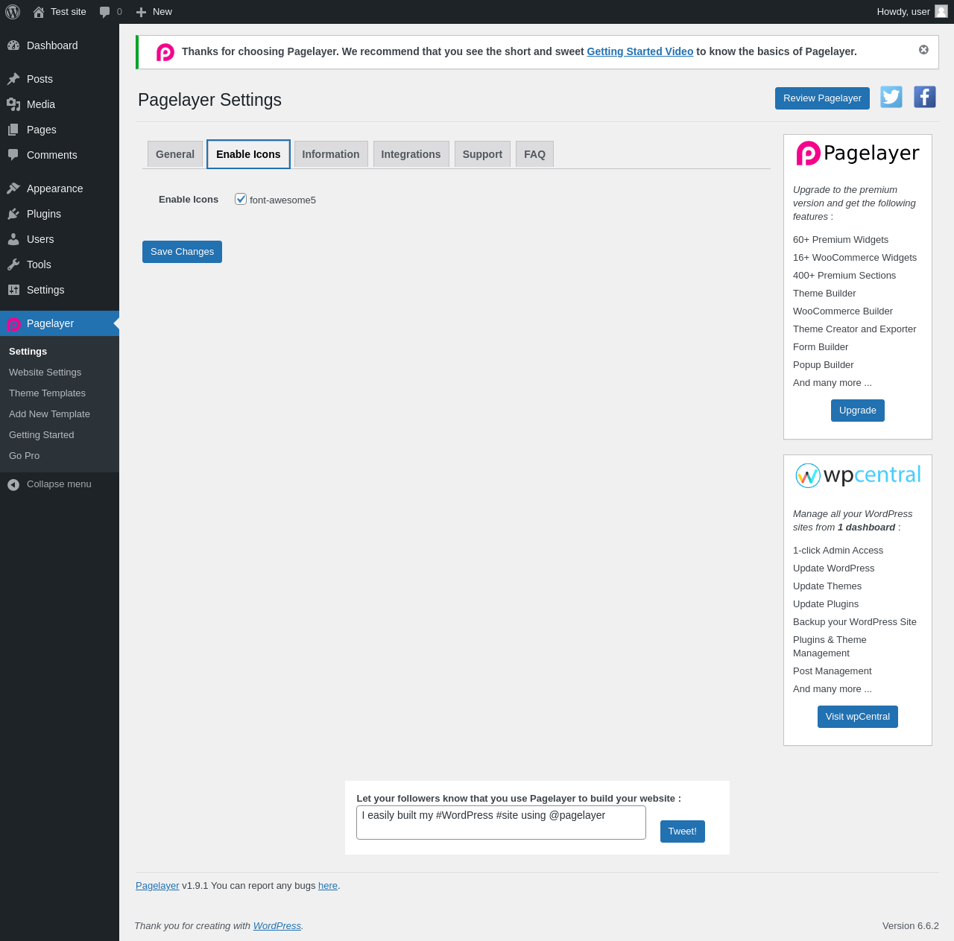This screenshot has width=954, height=941.
Task: Open the Twitter icon link
Action: point(891,97)
